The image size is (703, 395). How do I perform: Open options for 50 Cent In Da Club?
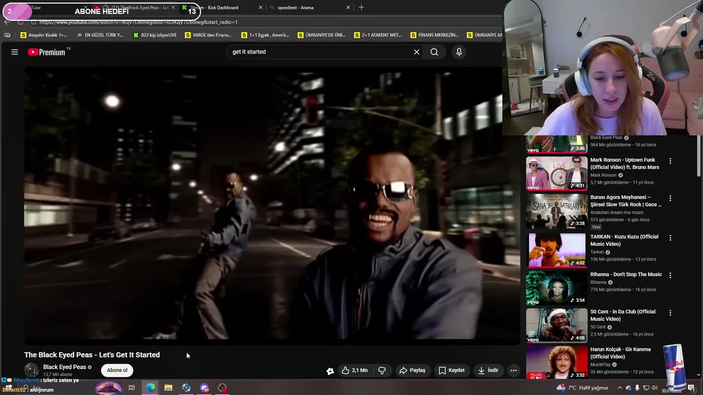point(670,312)
